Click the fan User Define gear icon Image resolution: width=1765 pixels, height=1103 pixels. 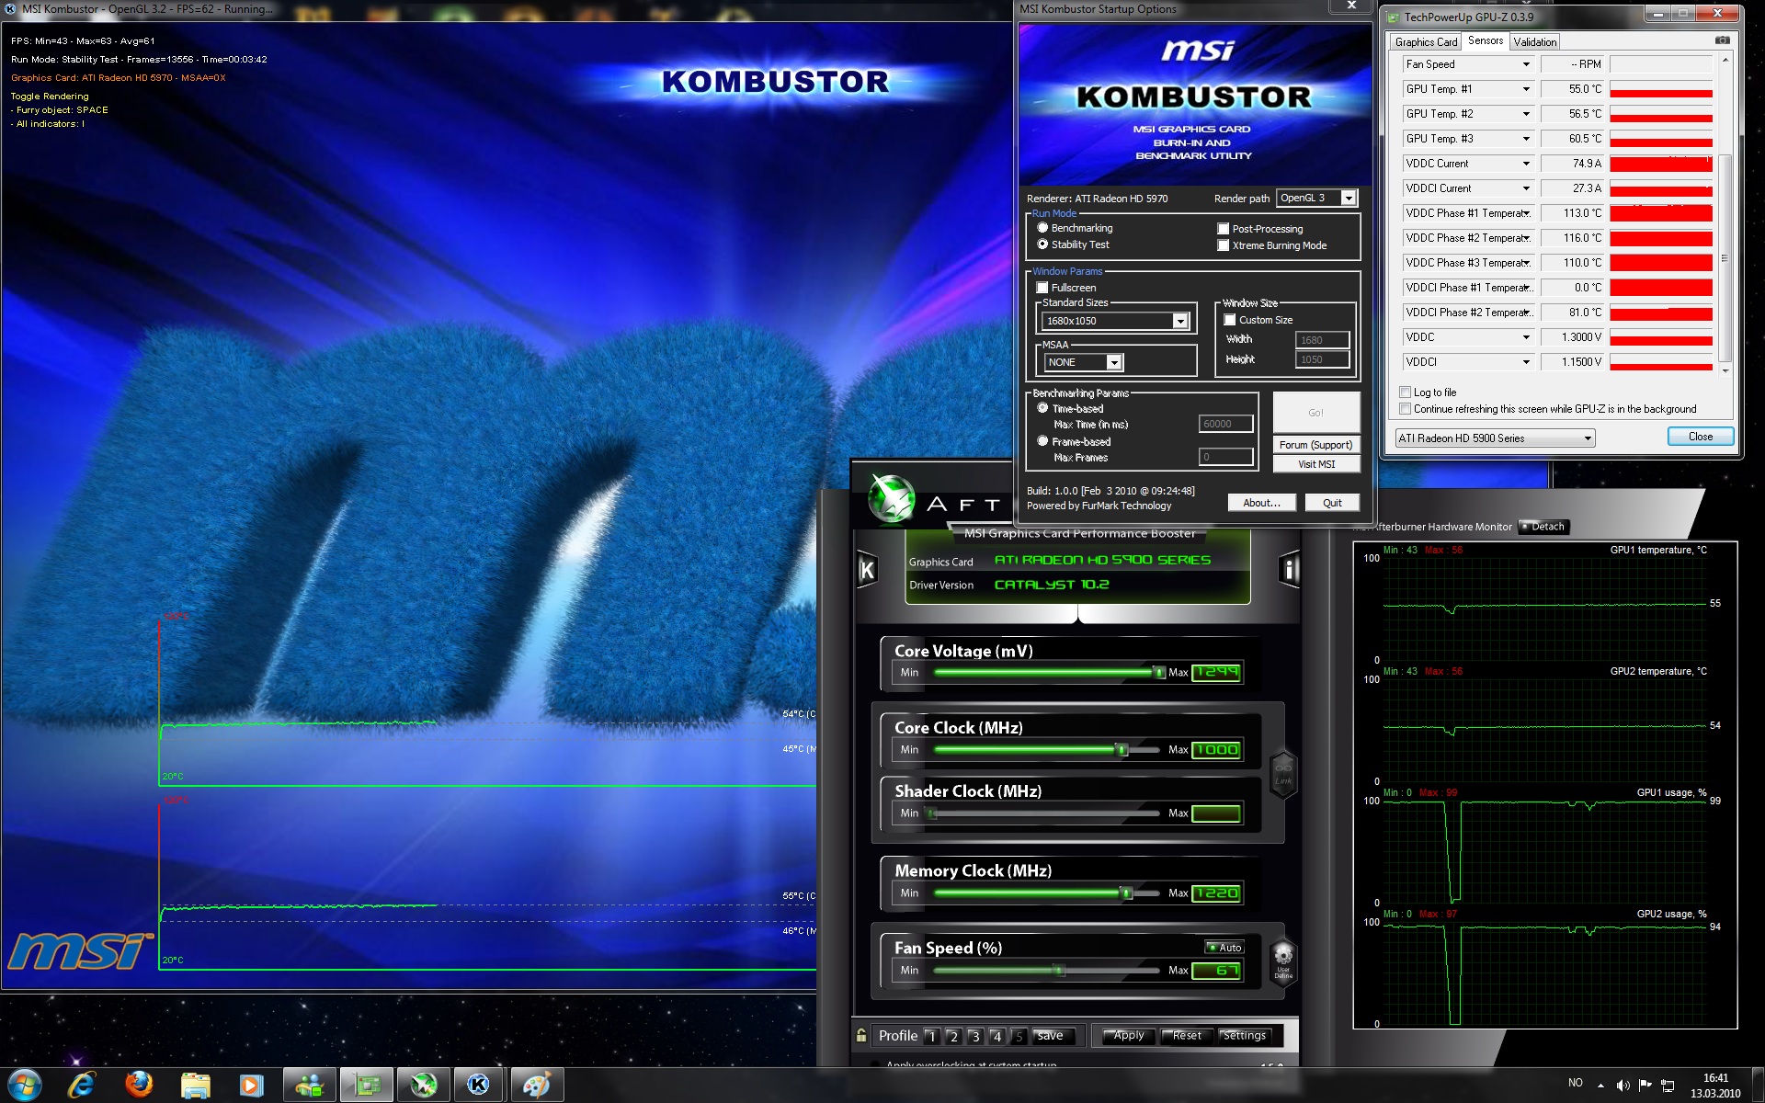coord(1283,961)
